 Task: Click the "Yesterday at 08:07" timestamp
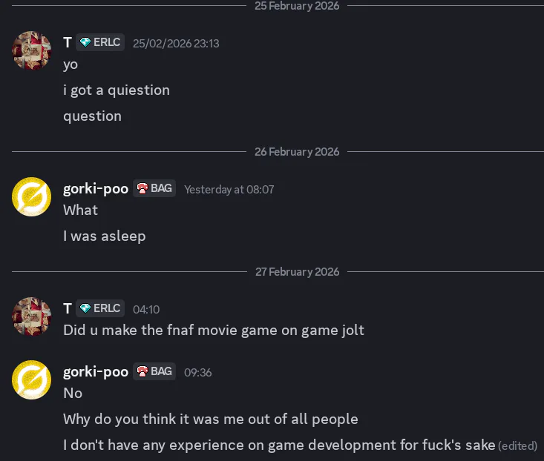click(229, 189)
